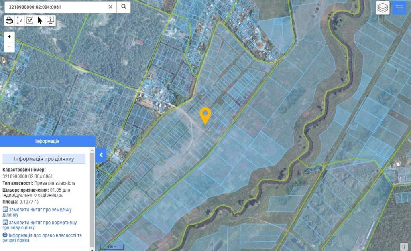Viewport: 411px width, 251px height.
Task: Select the 'Інформація' panel tab header
Action: tap(47, 141)
